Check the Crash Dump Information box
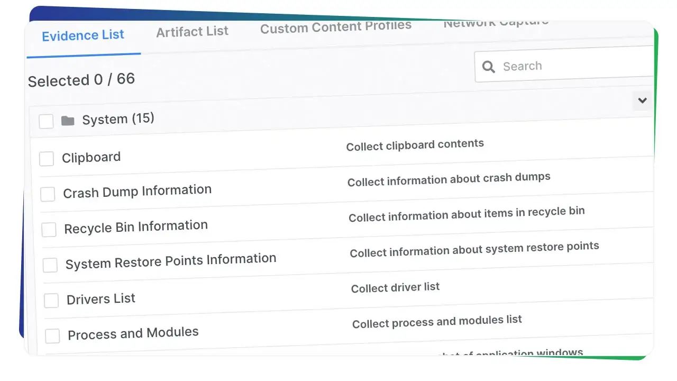Image resolution: width=677 pixels, height=381 pixels. [x=48, y=194]
